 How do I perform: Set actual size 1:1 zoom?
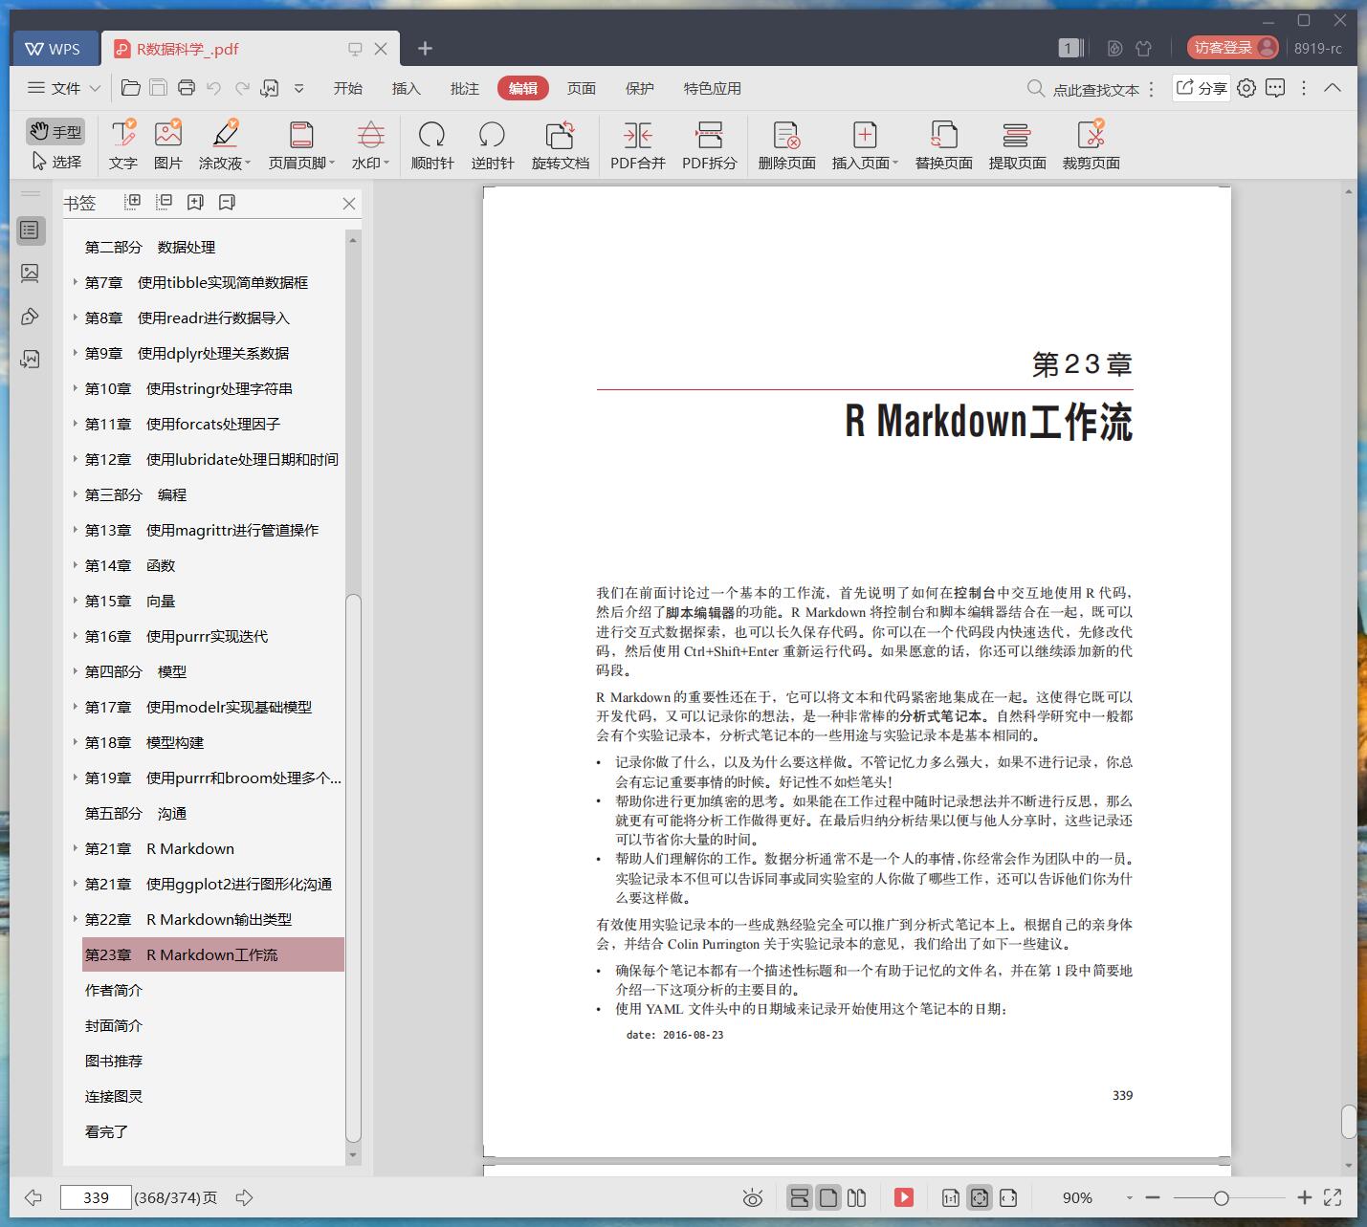click(951, 1197)
